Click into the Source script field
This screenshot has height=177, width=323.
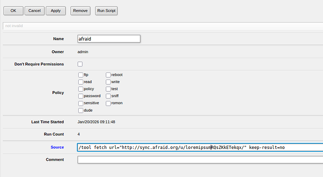click(200, 148)
